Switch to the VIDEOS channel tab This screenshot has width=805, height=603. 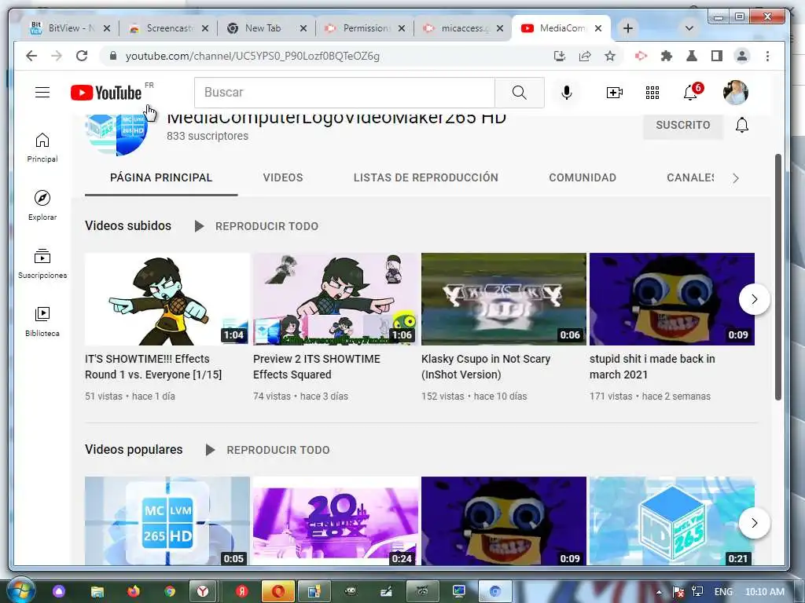283,177
